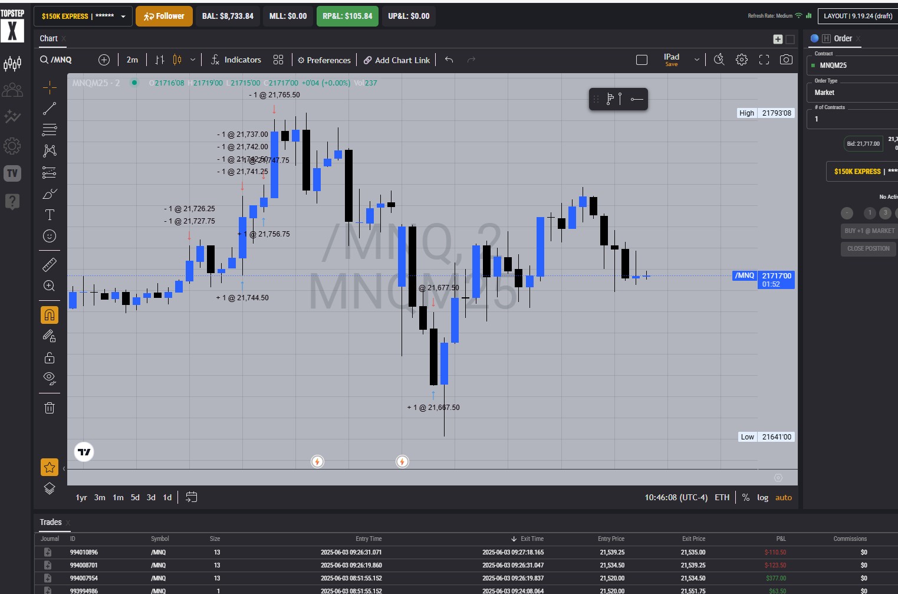Toggle auto scale mode
Screen dimensions: 898x594
coord(784,497)
